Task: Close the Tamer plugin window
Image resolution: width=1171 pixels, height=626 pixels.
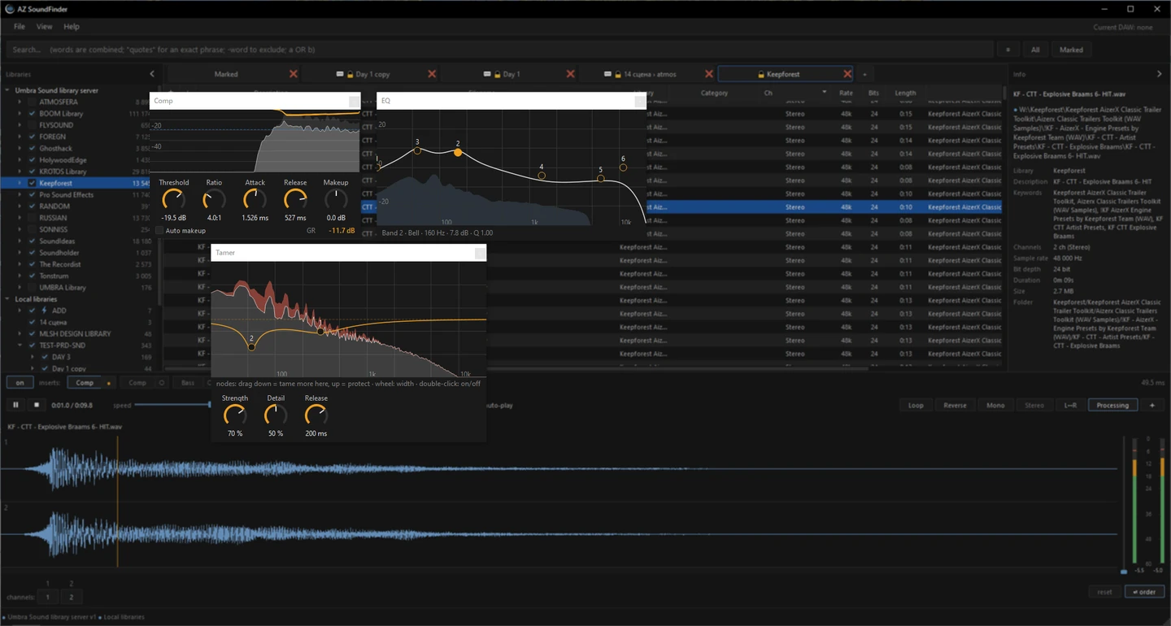Action: [480, 253]
